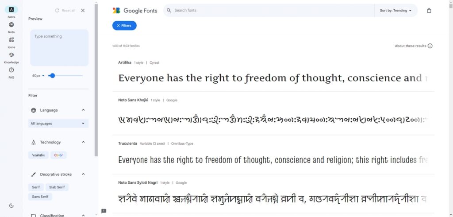Viewport: 453px width, 217px height.
Task: Open the FAQ help icon
Action: pyautogui.click(x=11, y=70)
